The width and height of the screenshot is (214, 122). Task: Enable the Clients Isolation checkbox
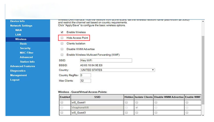(62, 43)
